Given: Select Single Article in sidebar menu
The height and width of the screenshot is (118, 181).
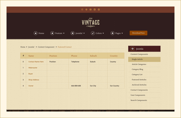Looking at the screenshot, I should click(x=144, y=59).
